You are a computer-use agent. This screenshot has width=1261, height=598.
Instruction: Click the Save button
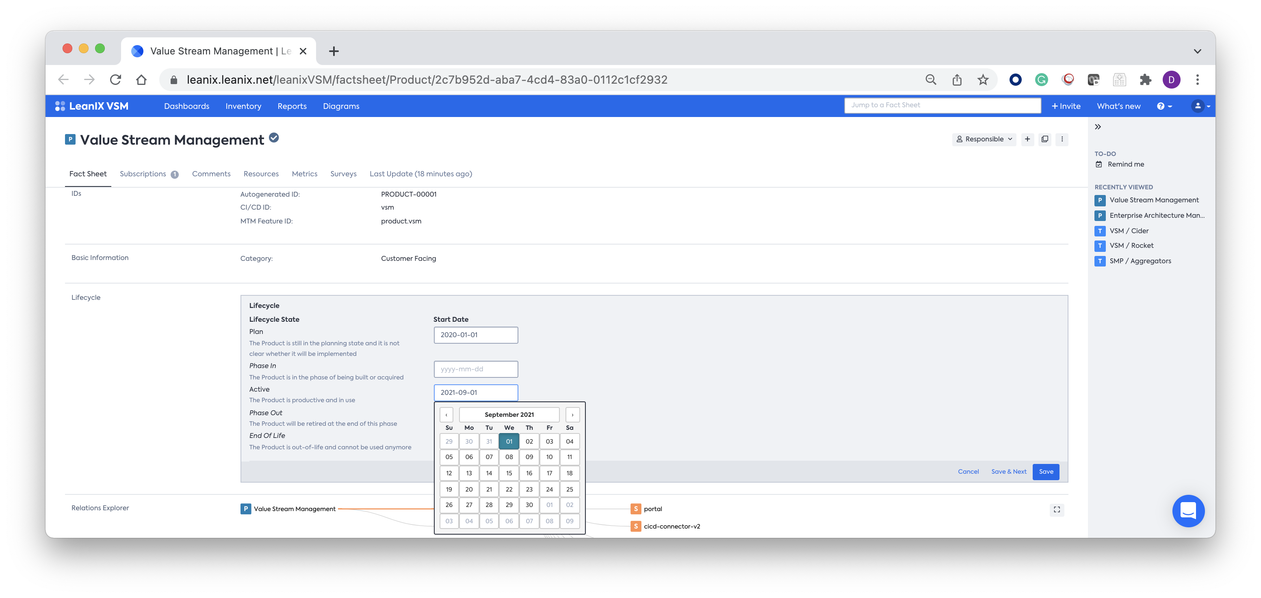[x=1046, y=472]
